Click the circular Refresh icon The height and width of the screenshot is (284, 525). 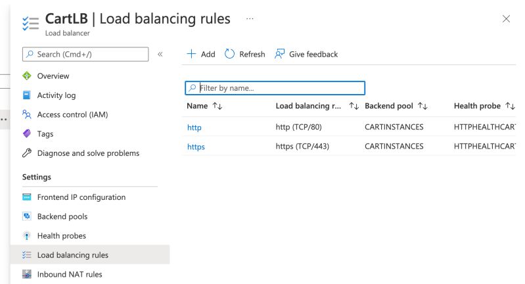click(229, 54)
